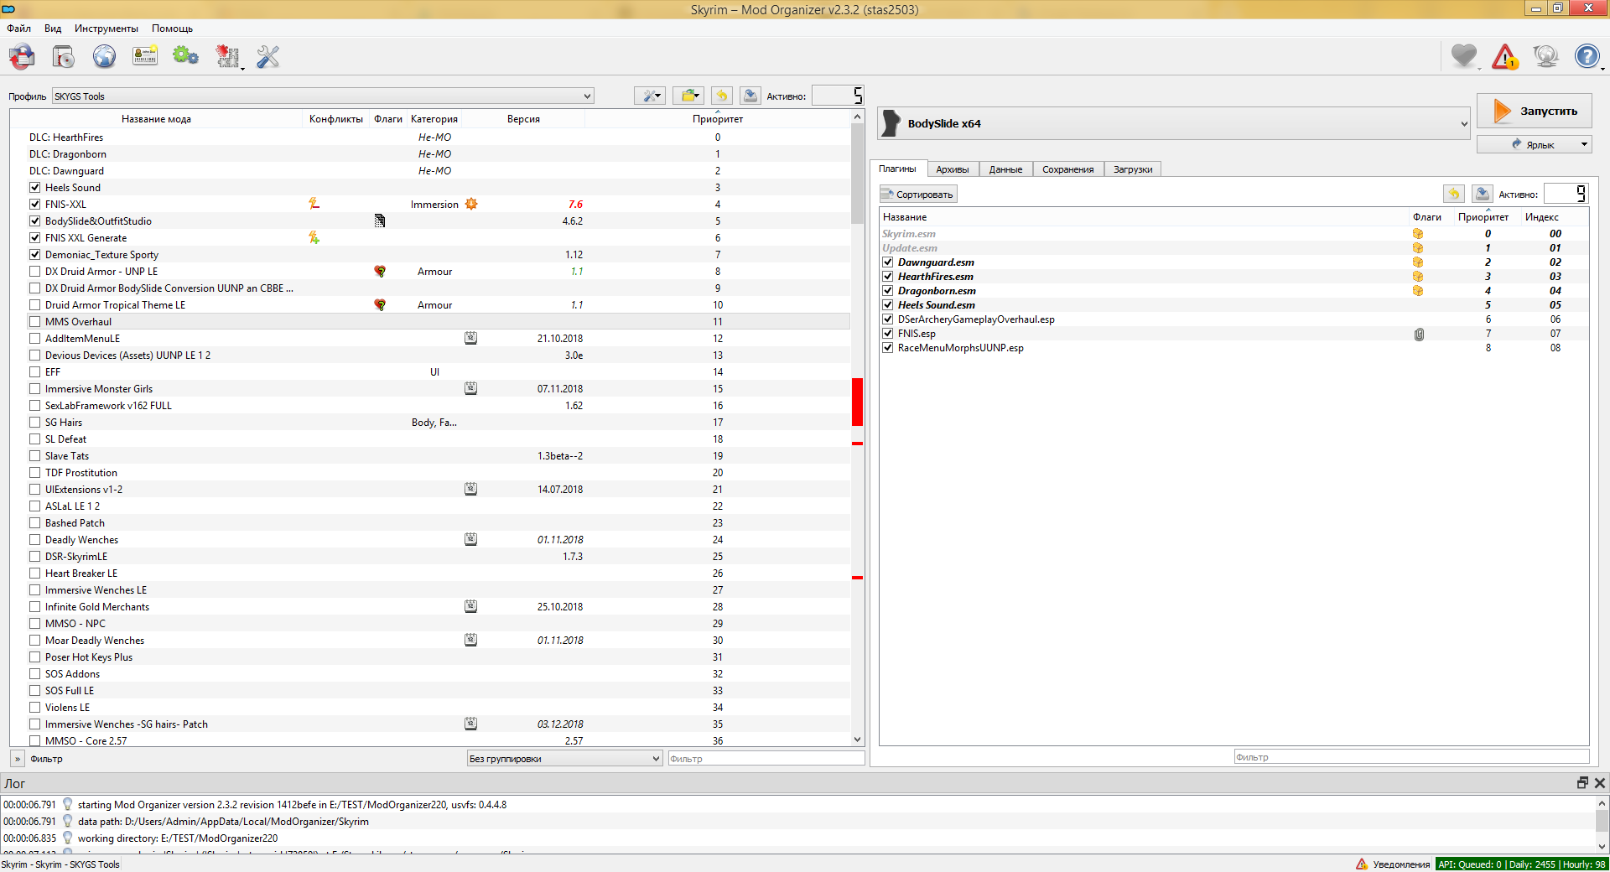
Task: Check the Bashed Patch mod checkbox
Action: coord(34,523)
